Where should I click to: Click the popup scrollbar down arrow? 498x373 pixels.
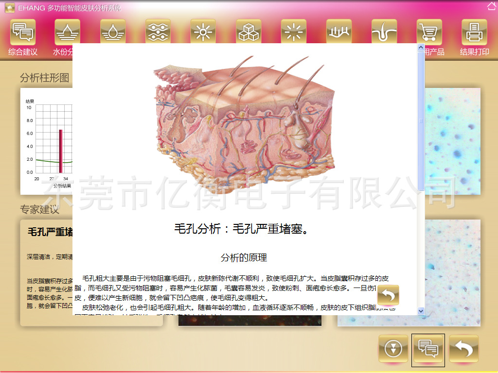[421, 311]
